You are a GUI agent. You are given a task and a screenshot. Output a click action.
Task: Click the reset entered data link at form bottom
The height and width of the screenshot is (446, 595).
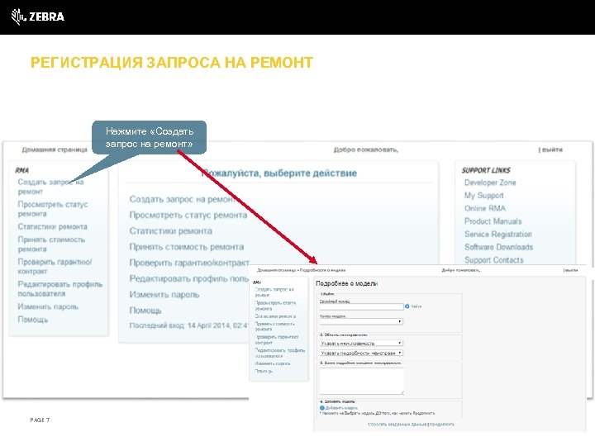(397, 424)
